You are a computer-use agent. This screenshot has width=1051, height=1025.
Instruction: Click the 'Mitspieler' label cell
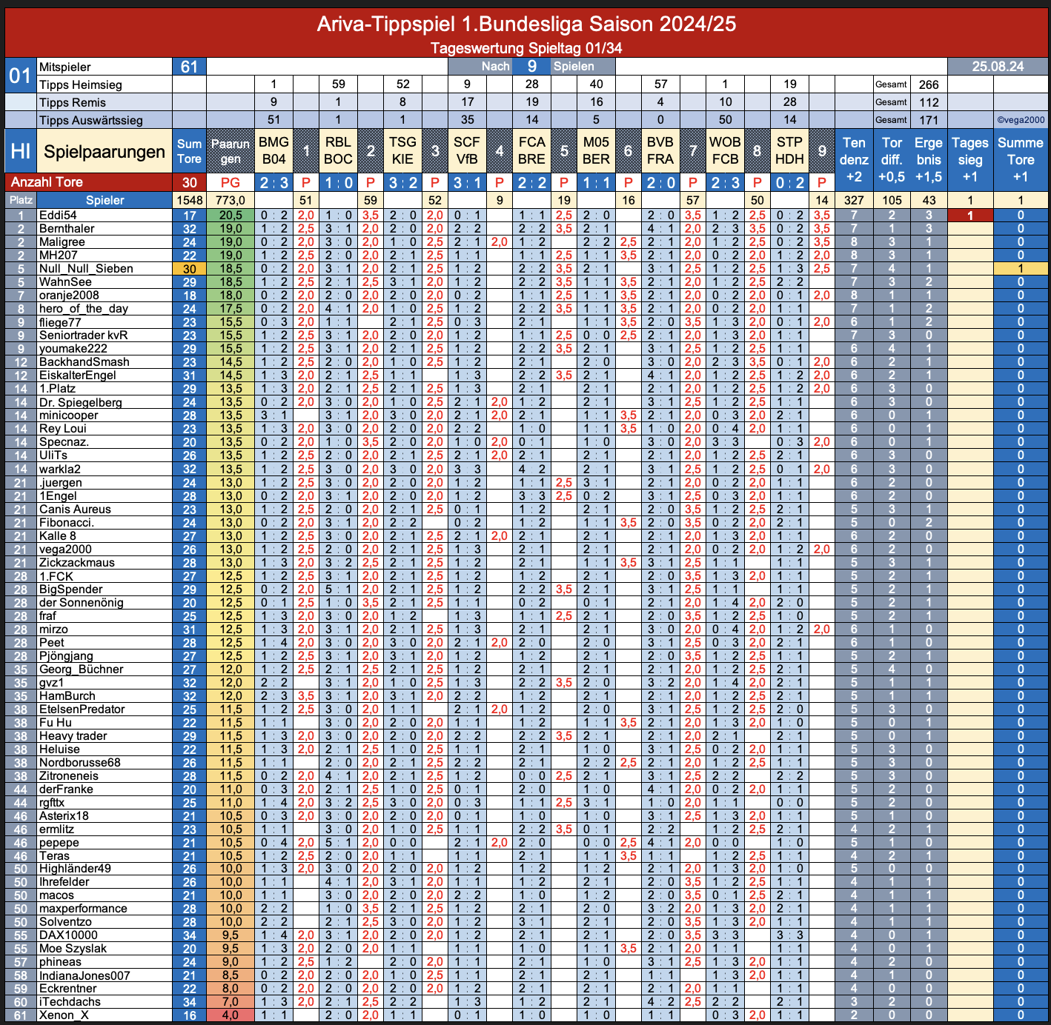104,67
